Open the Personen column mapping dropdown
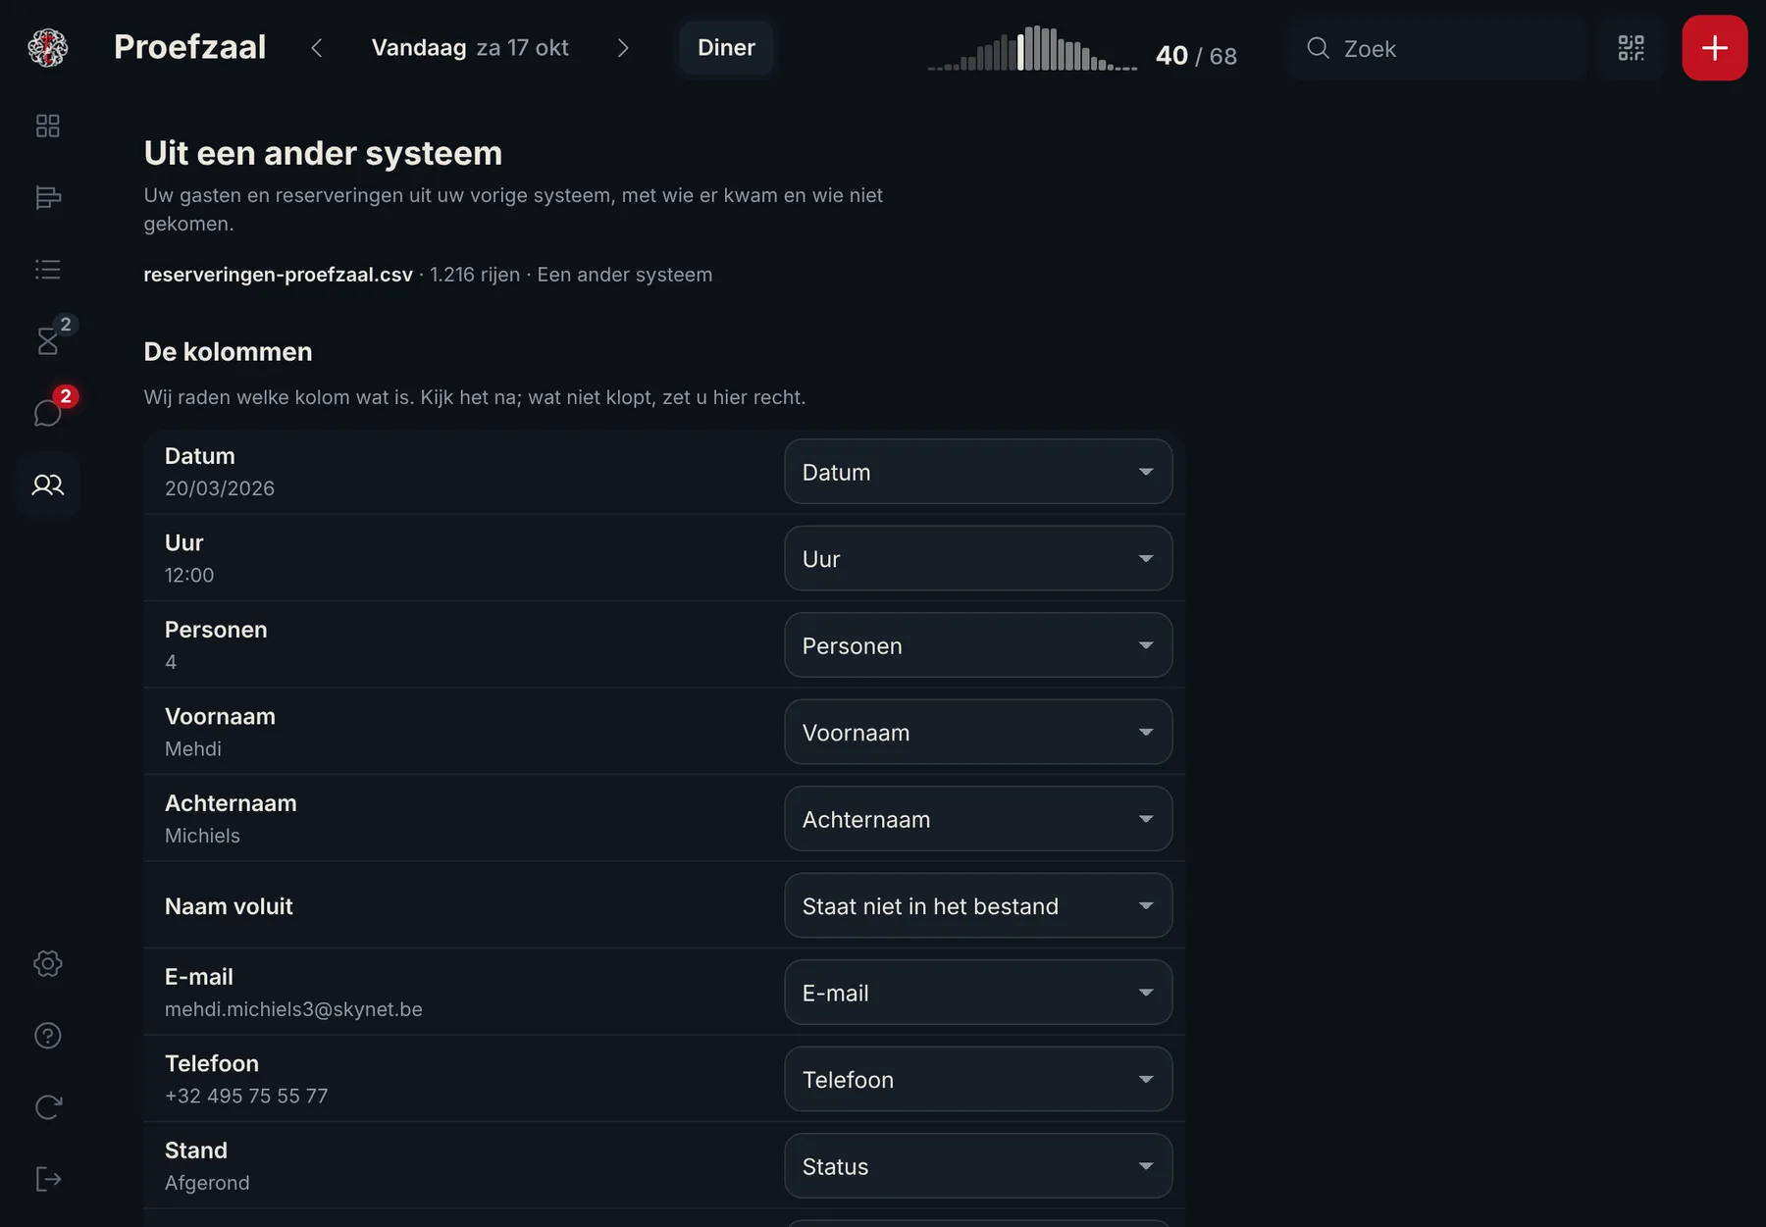Screen dimensions: 1766x1227 click(x=978, y=645)
